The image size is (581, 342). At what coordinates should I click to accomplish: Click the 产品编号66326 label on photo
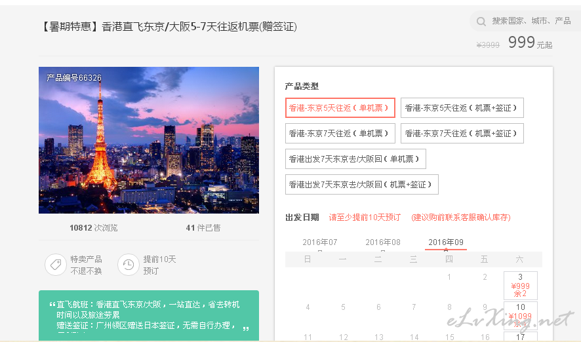pyautogui.click(x=74, y=78)
